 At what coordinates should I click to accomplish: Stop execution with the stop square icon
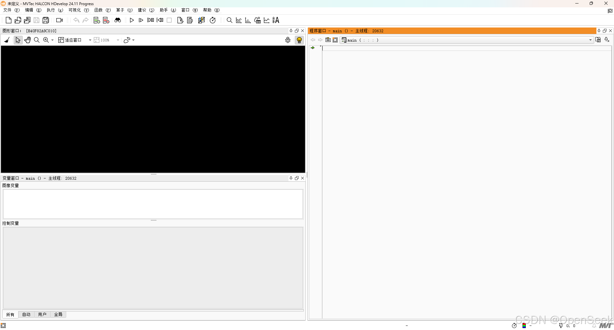coord(169,20)
